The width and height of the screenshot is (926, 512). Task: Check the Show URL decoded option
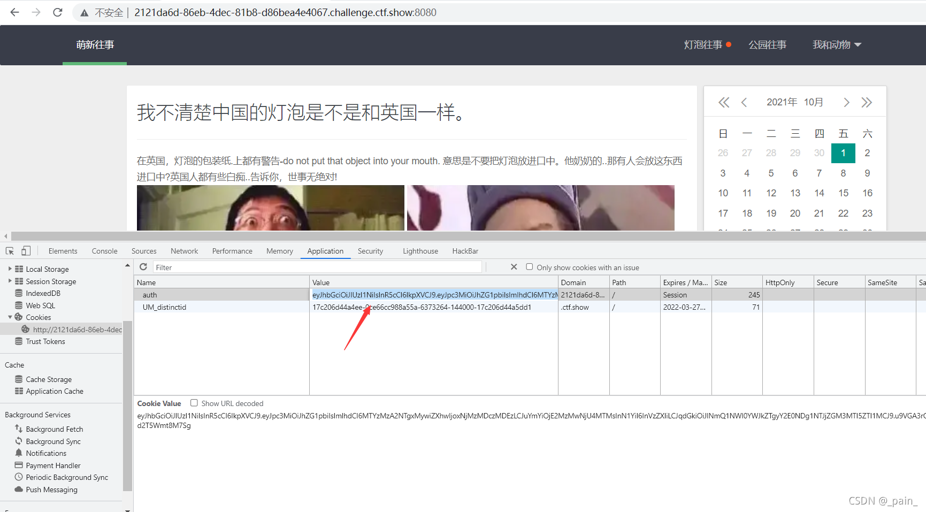coord(194,403)
